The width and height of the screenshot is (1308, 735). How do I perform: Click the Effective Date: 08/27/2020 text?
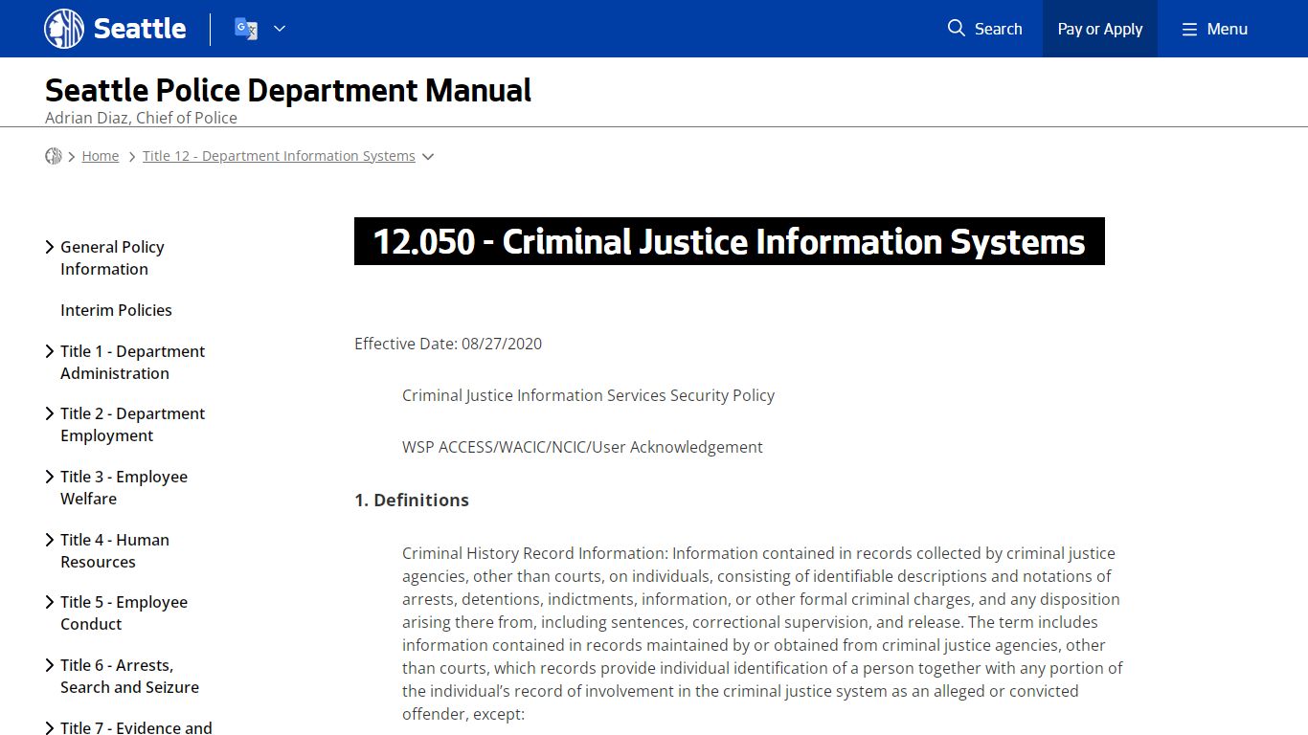[x=448, y=344]
